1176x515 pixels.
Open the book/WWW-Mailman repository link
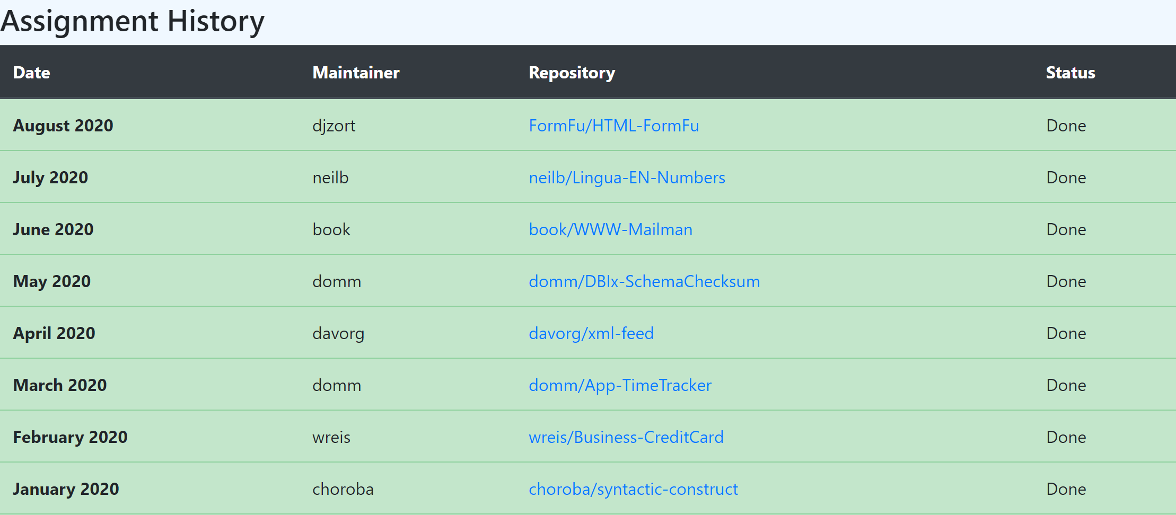pyautogui.click(x=610, y=229)
